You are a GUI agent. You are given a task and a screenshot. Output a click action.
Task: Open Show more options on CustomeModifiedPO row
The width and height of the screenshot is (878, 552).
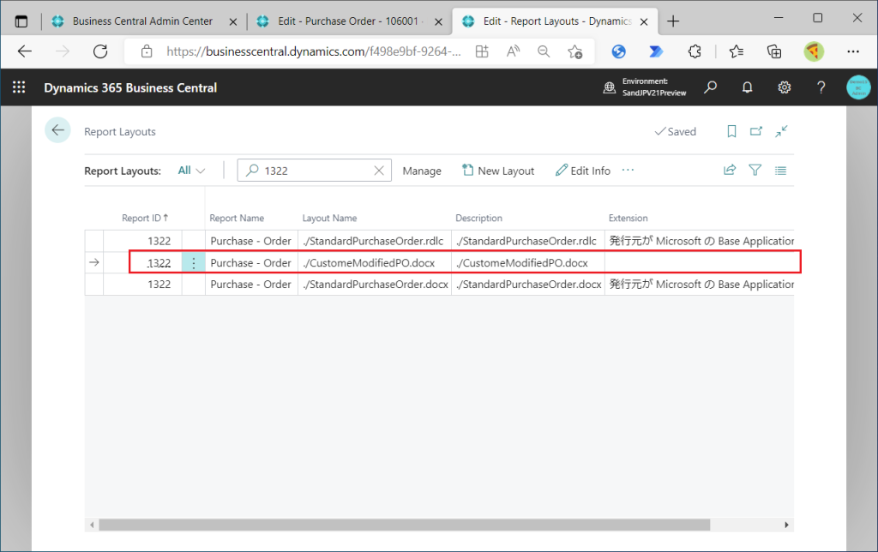pos(193,262)
